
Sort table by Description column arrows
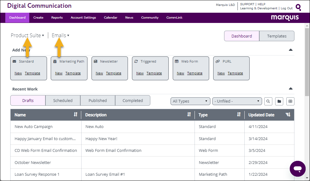[189, 115]
